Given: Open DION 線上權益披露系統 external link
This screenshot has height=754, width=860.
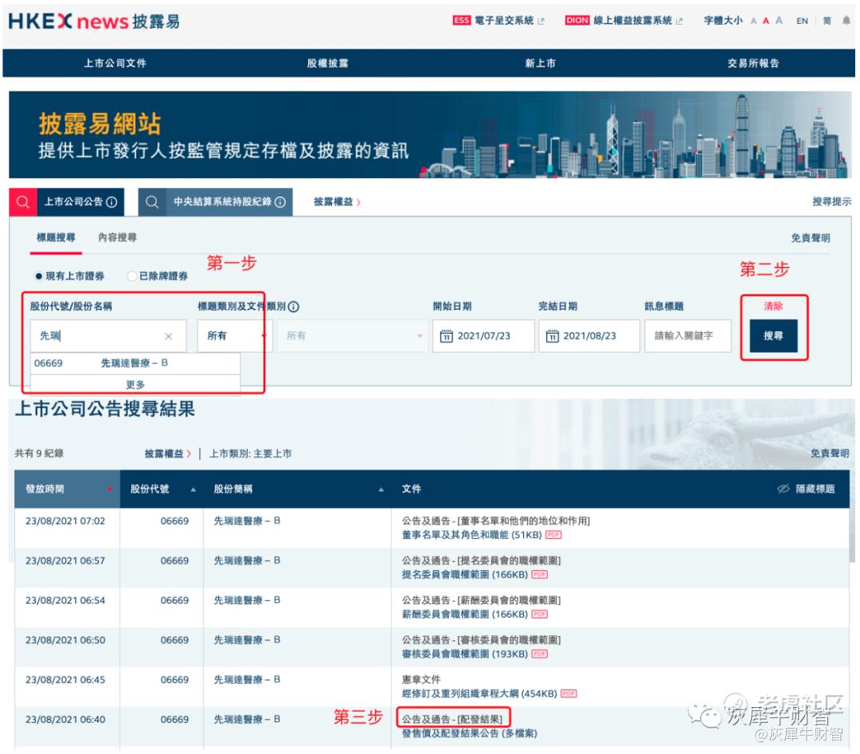Looking at the screenshot, I should tap(623, 20).
